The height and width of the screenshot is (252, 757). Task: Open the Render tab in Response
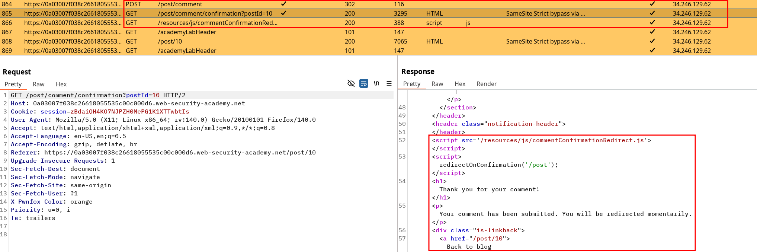click(x=486, y=84)
